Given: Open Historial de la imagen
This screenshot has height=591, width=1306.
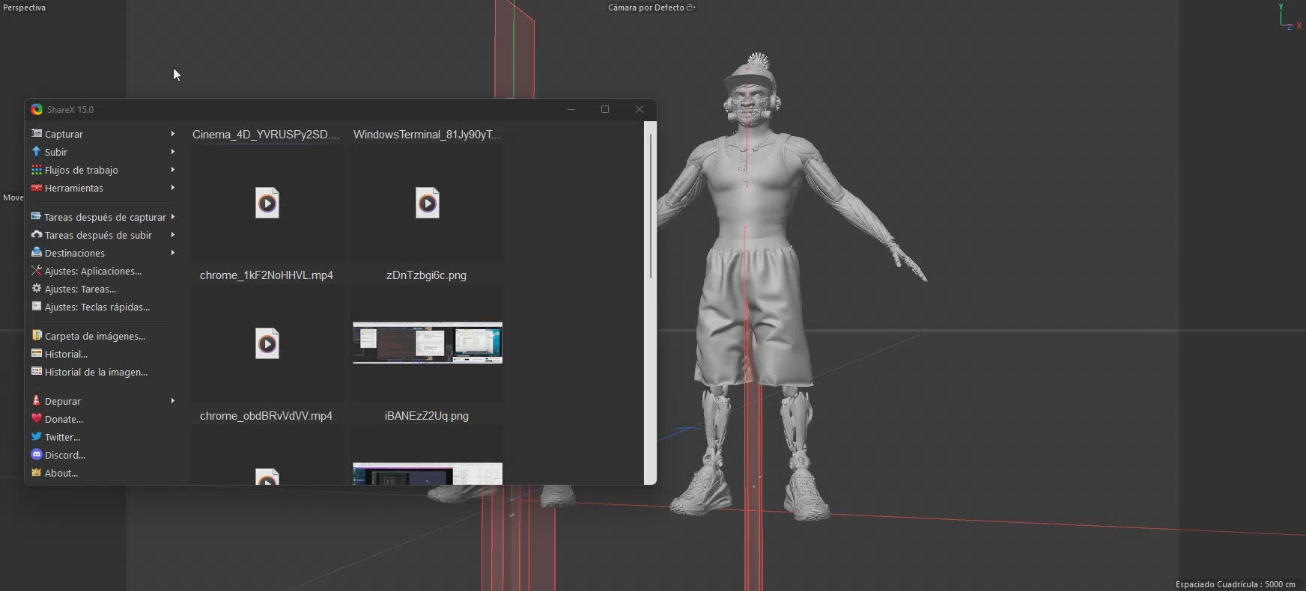Looking at the screenshot, I should [96, 372].
